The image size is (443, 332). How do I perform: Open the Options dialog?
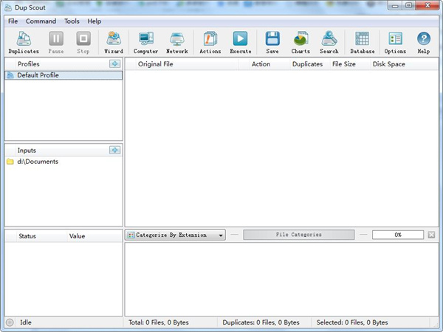point(395,43)
